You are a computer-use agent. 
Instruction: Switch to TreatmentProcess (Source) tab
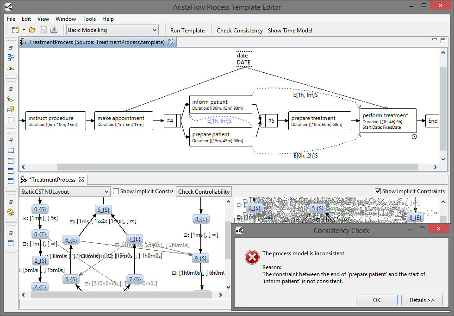(97, 42)
